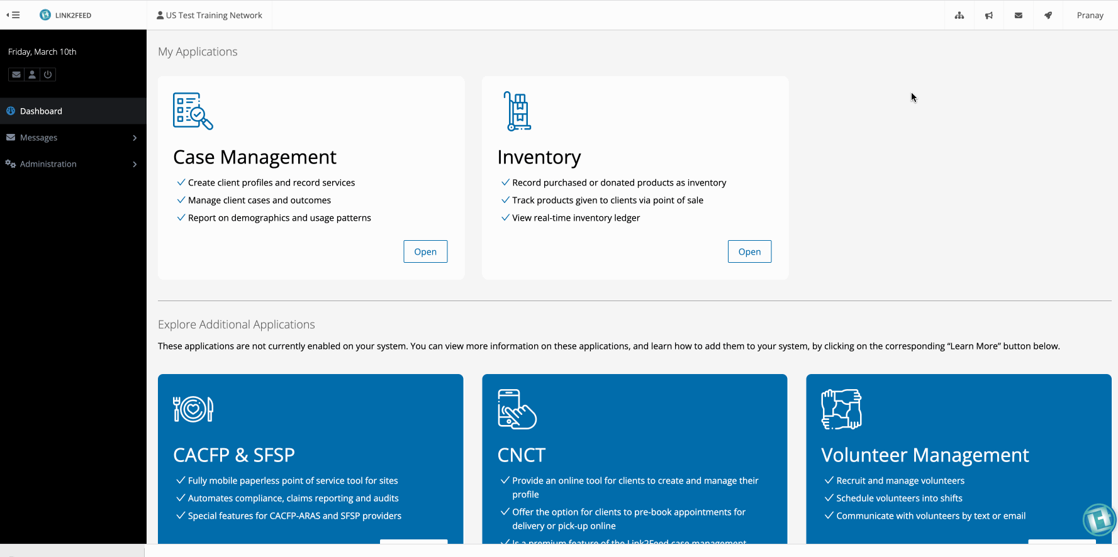Click US Test Training Network in header

(x=210, y=15)
